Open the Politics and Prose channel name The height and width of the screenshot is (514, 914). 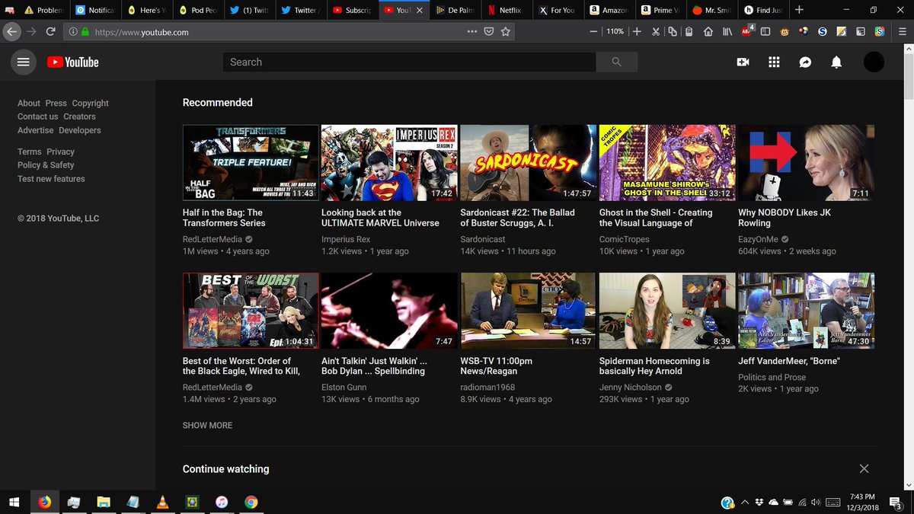click(x=772, y=377)
